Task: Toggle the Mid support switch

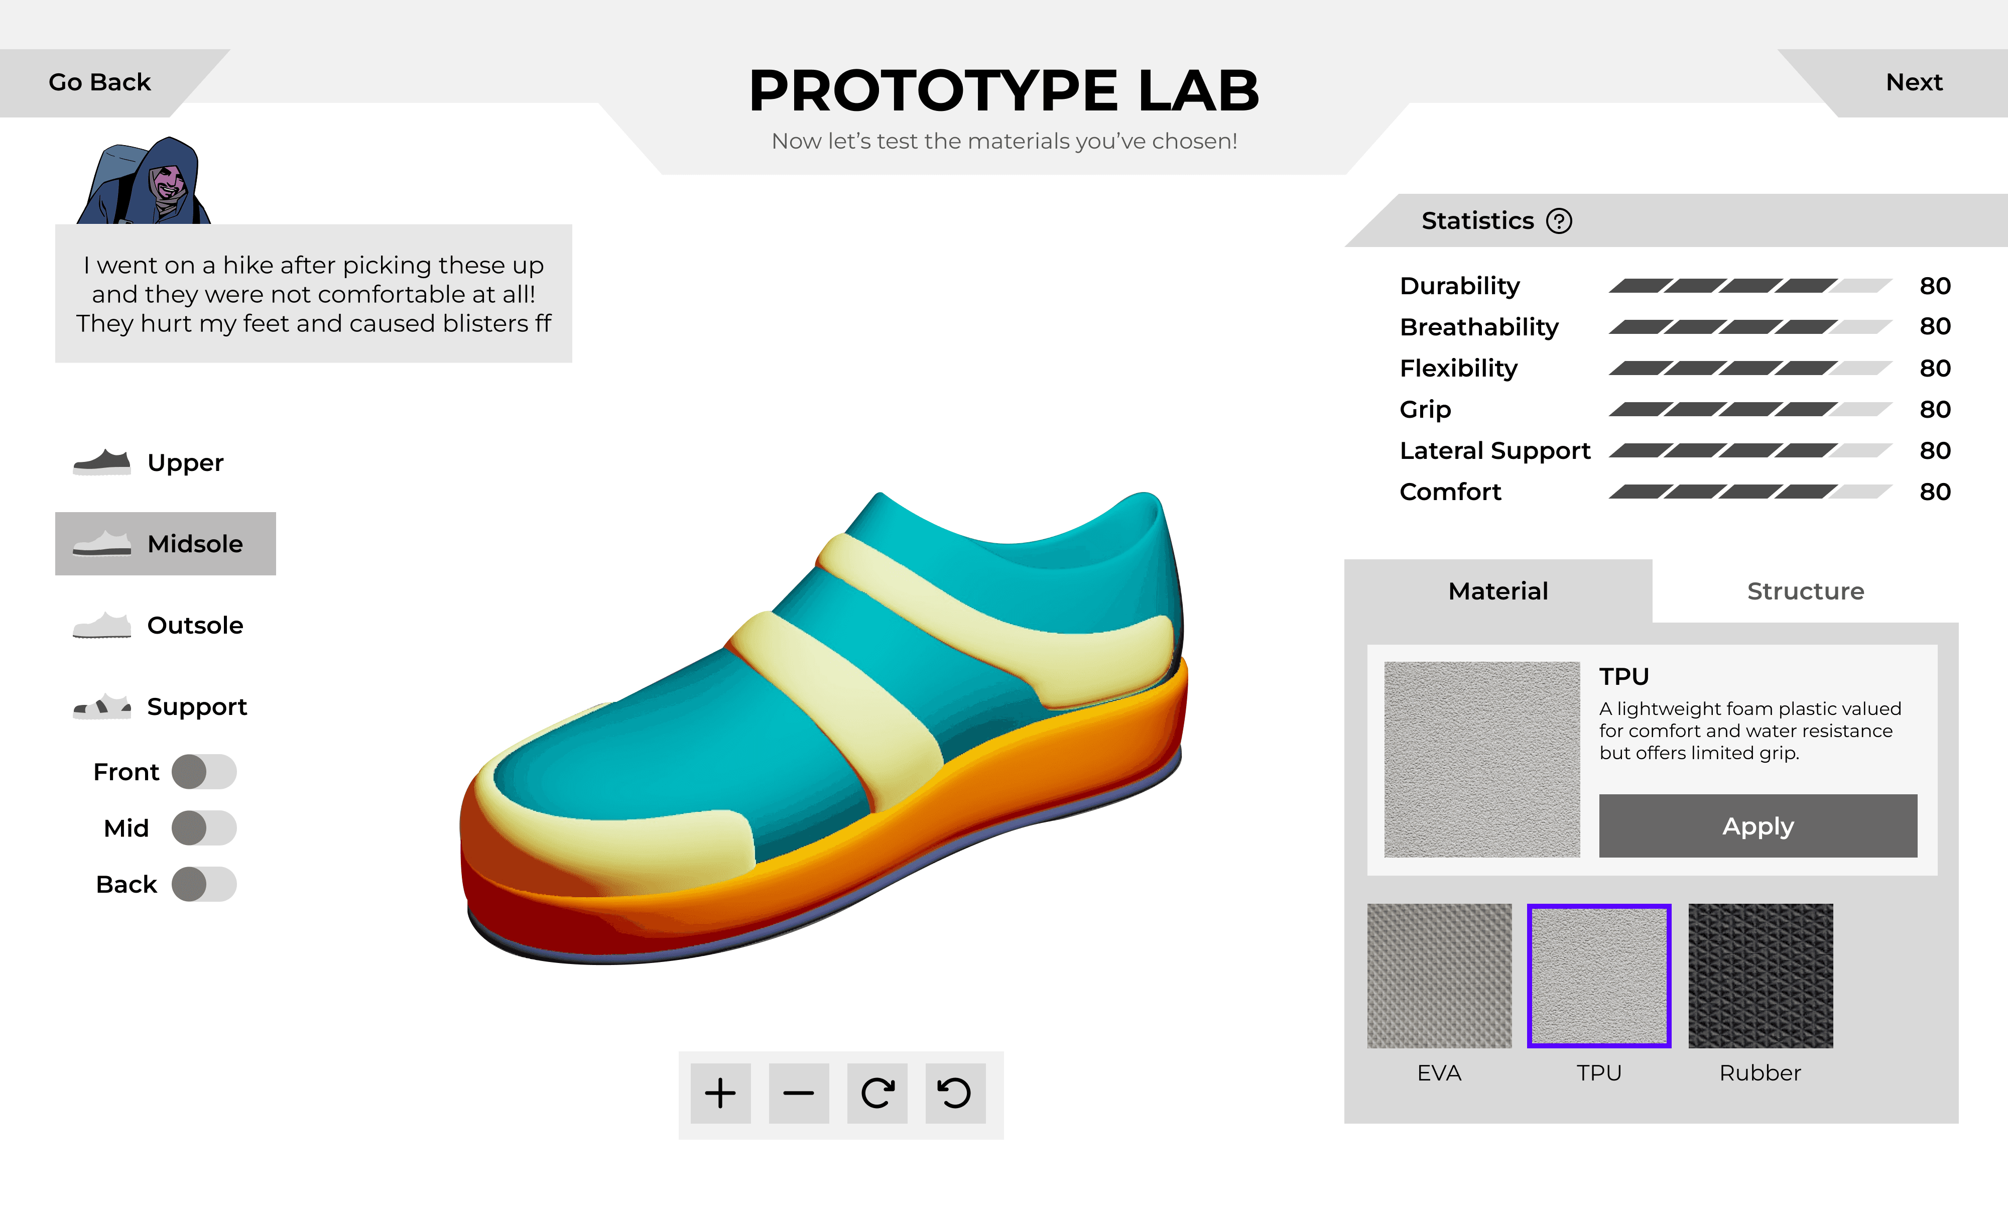Action: click(204, 827)
